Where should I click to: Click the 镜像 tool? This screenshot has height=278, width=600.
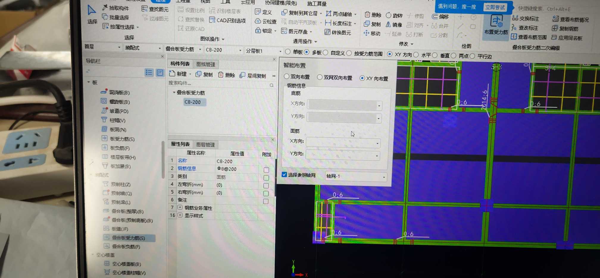(x=394, y=25)
